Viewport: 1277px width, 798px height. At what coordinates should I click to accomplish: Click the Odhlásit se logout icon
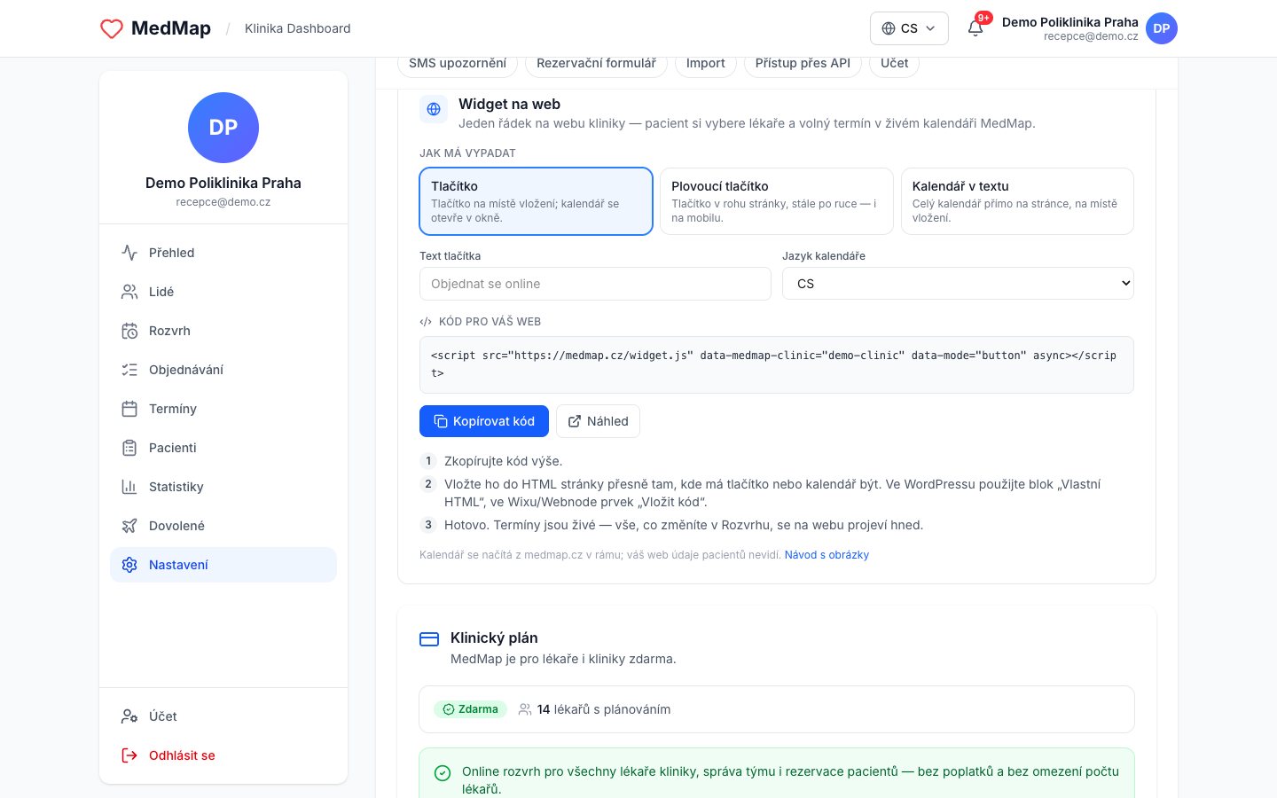pyautogui.click(x=129, y=755)
